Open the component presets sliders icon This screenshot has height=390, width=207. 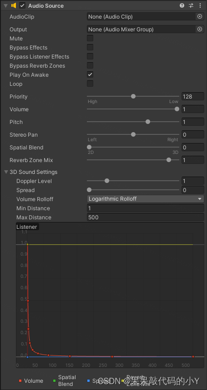coord(191,5)
